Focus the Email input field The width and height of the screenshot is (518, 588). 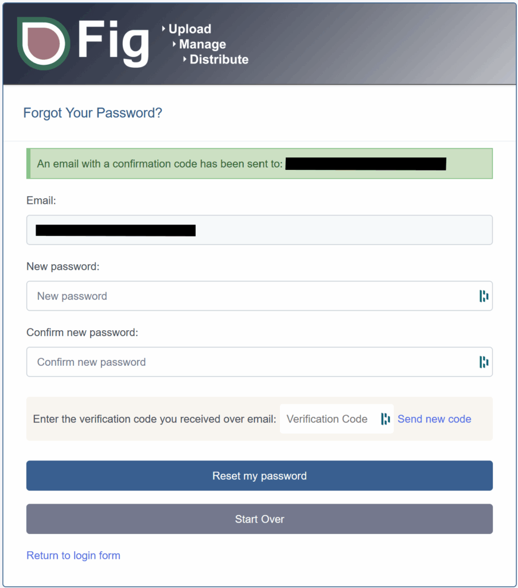[259, 230]
